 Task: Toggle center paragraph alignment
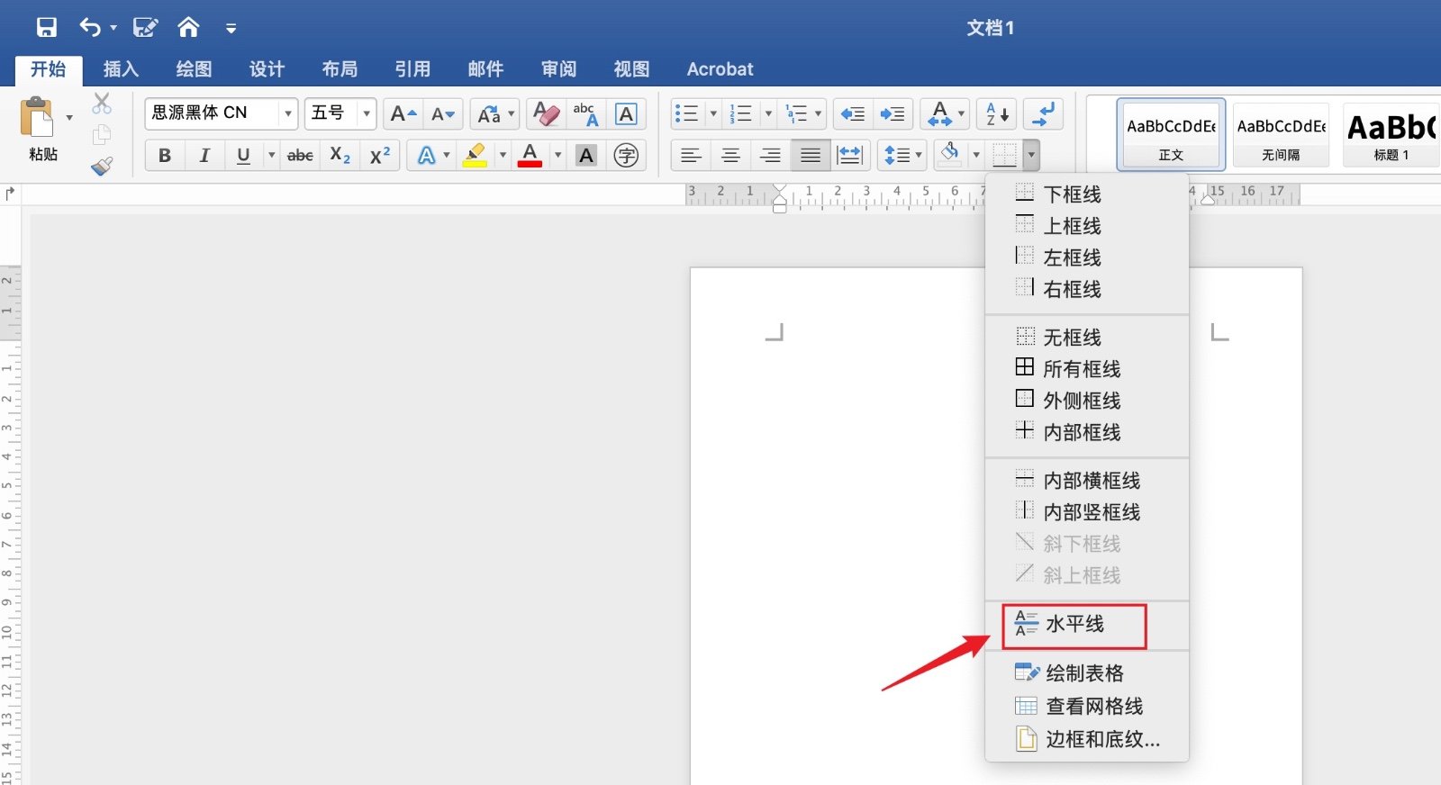tap(730, 155)
